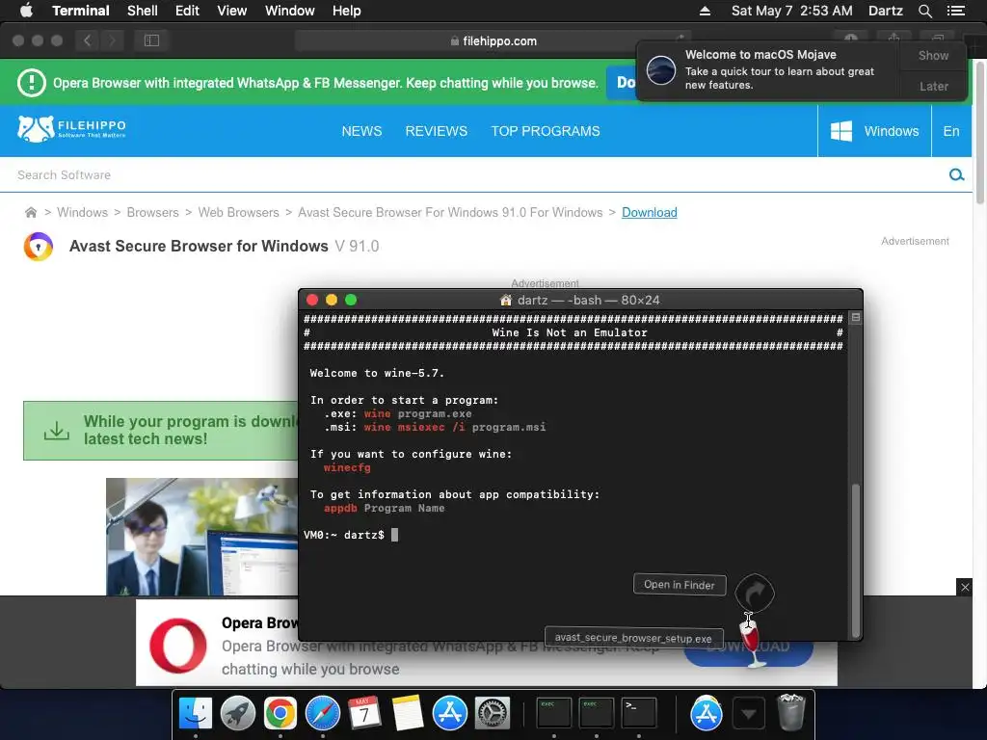
Task: Open Finder from the Dock
Action: (195, 713)
